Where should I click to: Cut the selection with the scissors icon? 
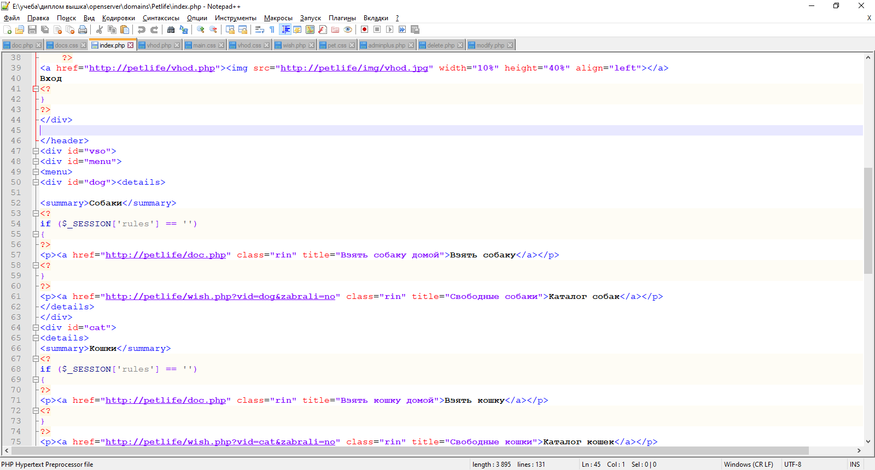(x=100, y=30)
